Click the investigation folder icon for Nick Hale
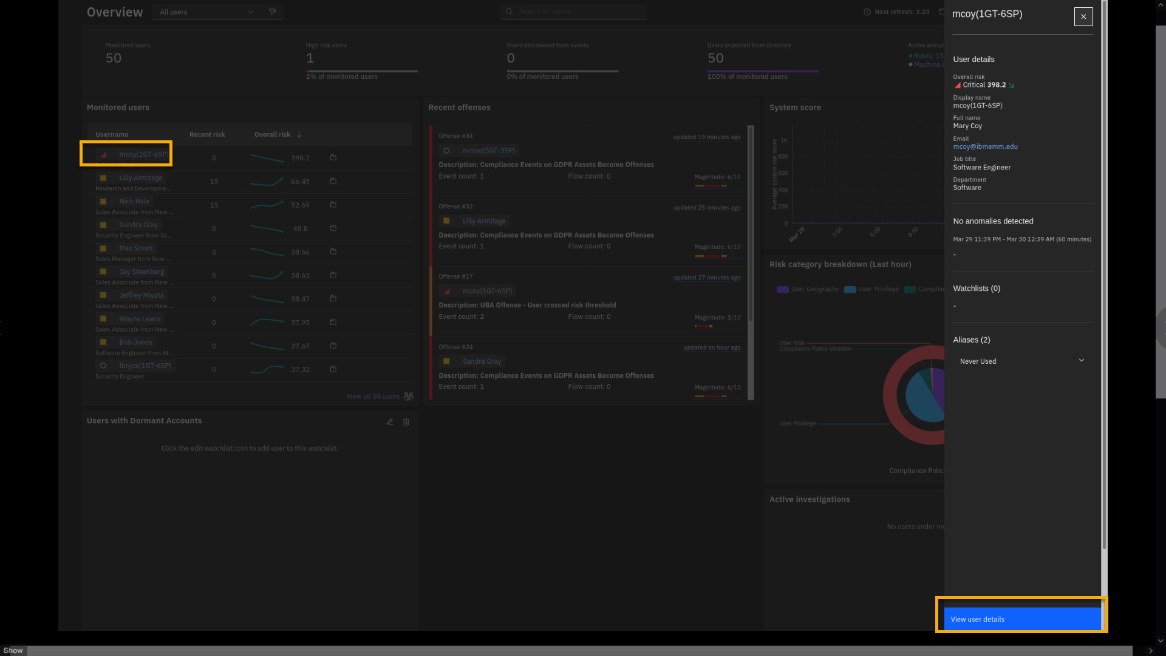The height and width of the screenshot is (656, 1166). tap(333, 205)
